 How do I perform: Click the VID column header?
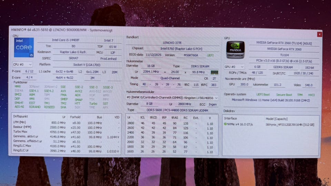click(x=117, y=117)
